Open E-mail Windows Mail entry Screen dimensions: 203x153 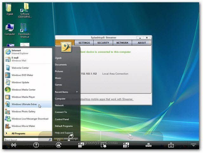click(x=28, y=59)
